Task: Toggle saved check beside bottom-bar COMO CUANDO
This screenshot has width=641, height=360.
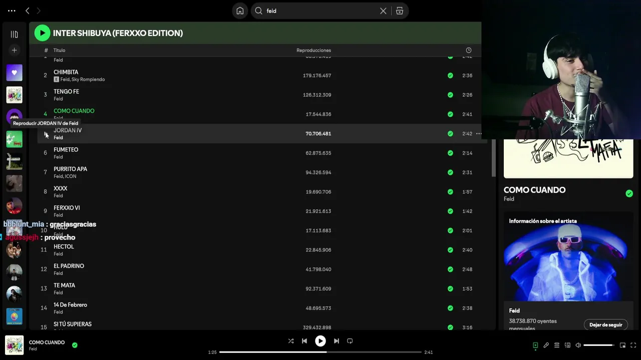Action: [75, 345]
